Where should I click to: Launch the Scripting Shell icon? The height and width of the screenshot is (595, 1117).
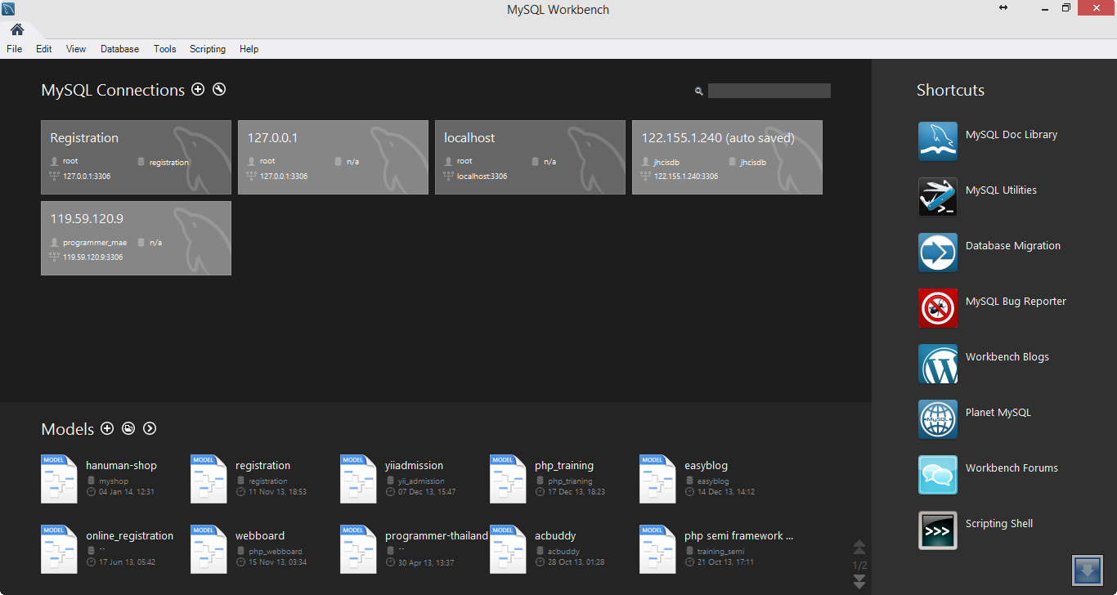point(938,530)
